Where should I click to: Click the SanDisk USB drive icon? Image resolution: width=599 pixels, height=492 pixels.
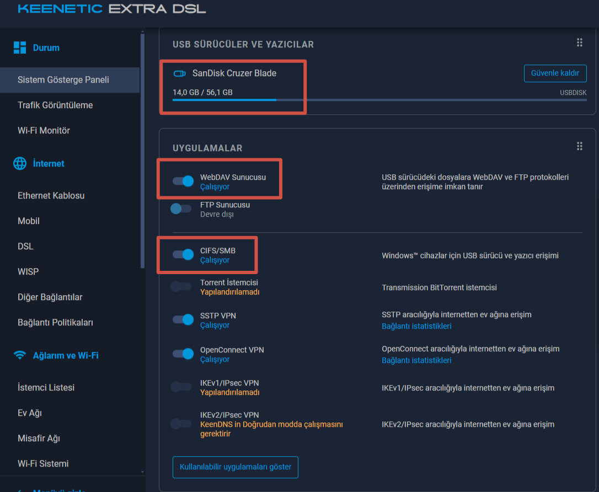point(180,73)
